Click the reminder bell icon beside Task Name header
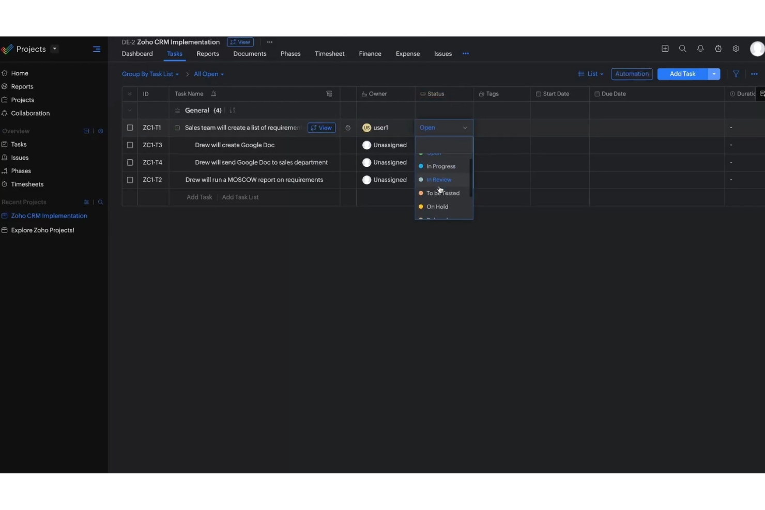The image size is (765, 510). tap(213, 94)
